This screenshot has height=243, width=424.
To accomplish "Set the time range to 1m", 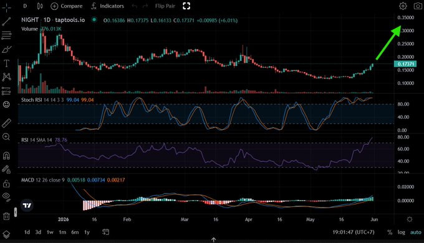I will tap(62, 232).
